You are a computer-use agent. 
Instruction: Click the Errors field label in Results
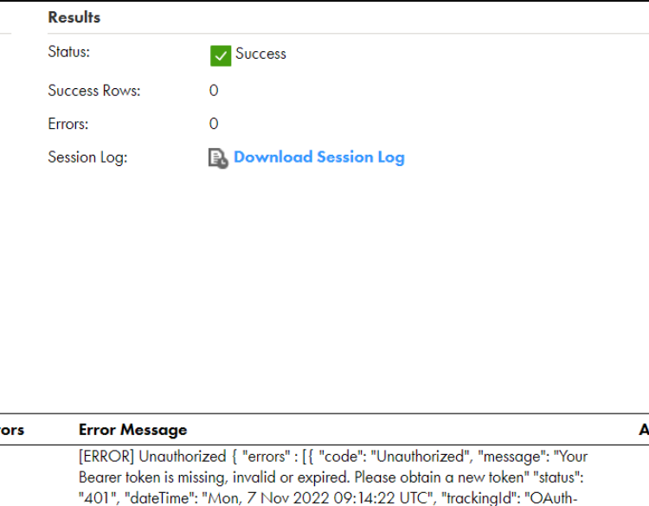[67, 124]
